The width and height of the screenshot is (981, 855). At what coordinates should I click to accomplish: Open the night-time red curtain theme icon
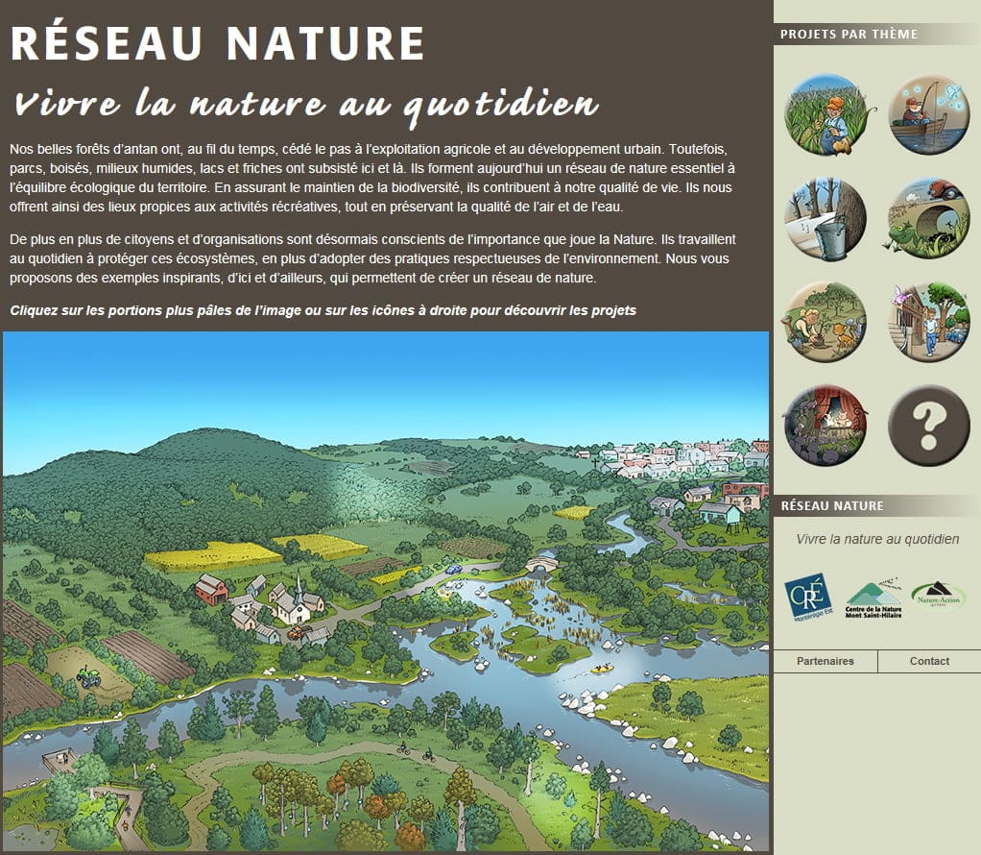pos(825,426)
